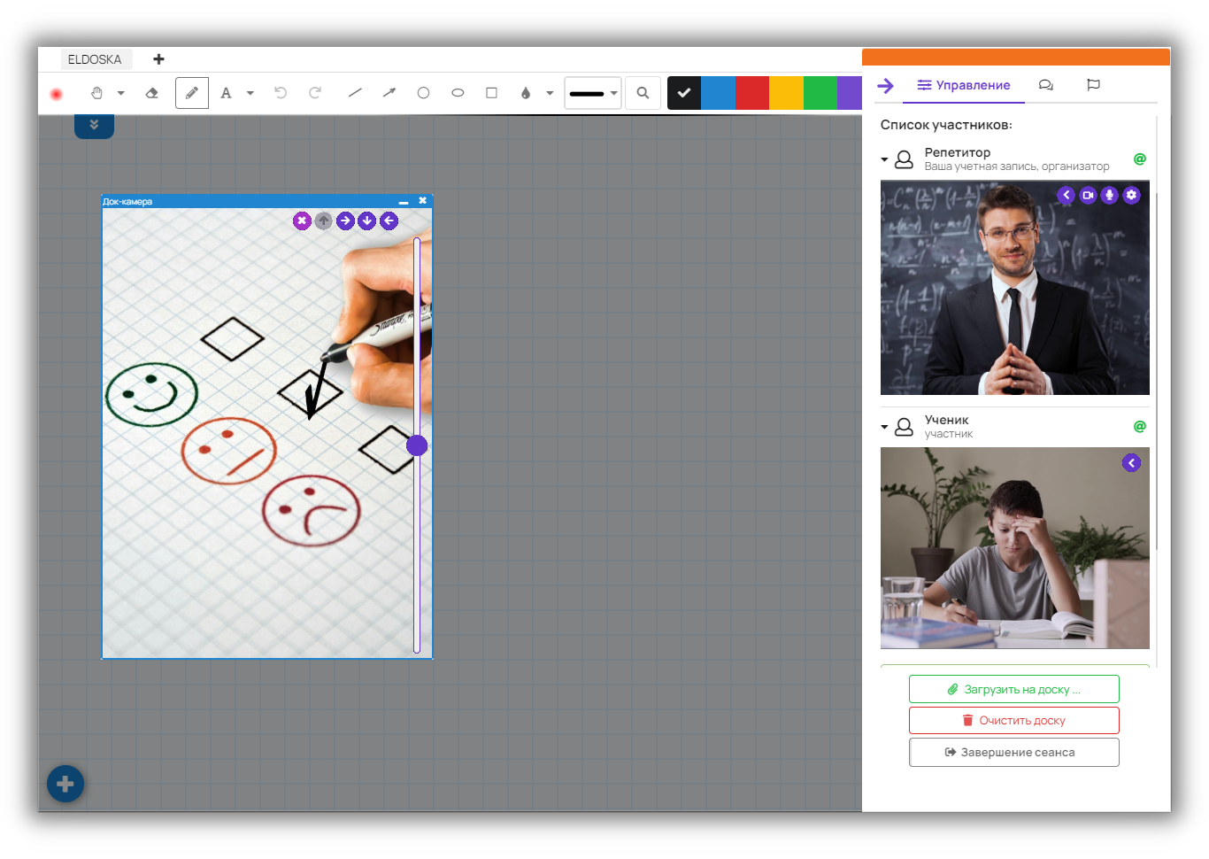Select the Eraser tool
The height and width of the screenshot is (859, 1209).
[x=151, y=93]
